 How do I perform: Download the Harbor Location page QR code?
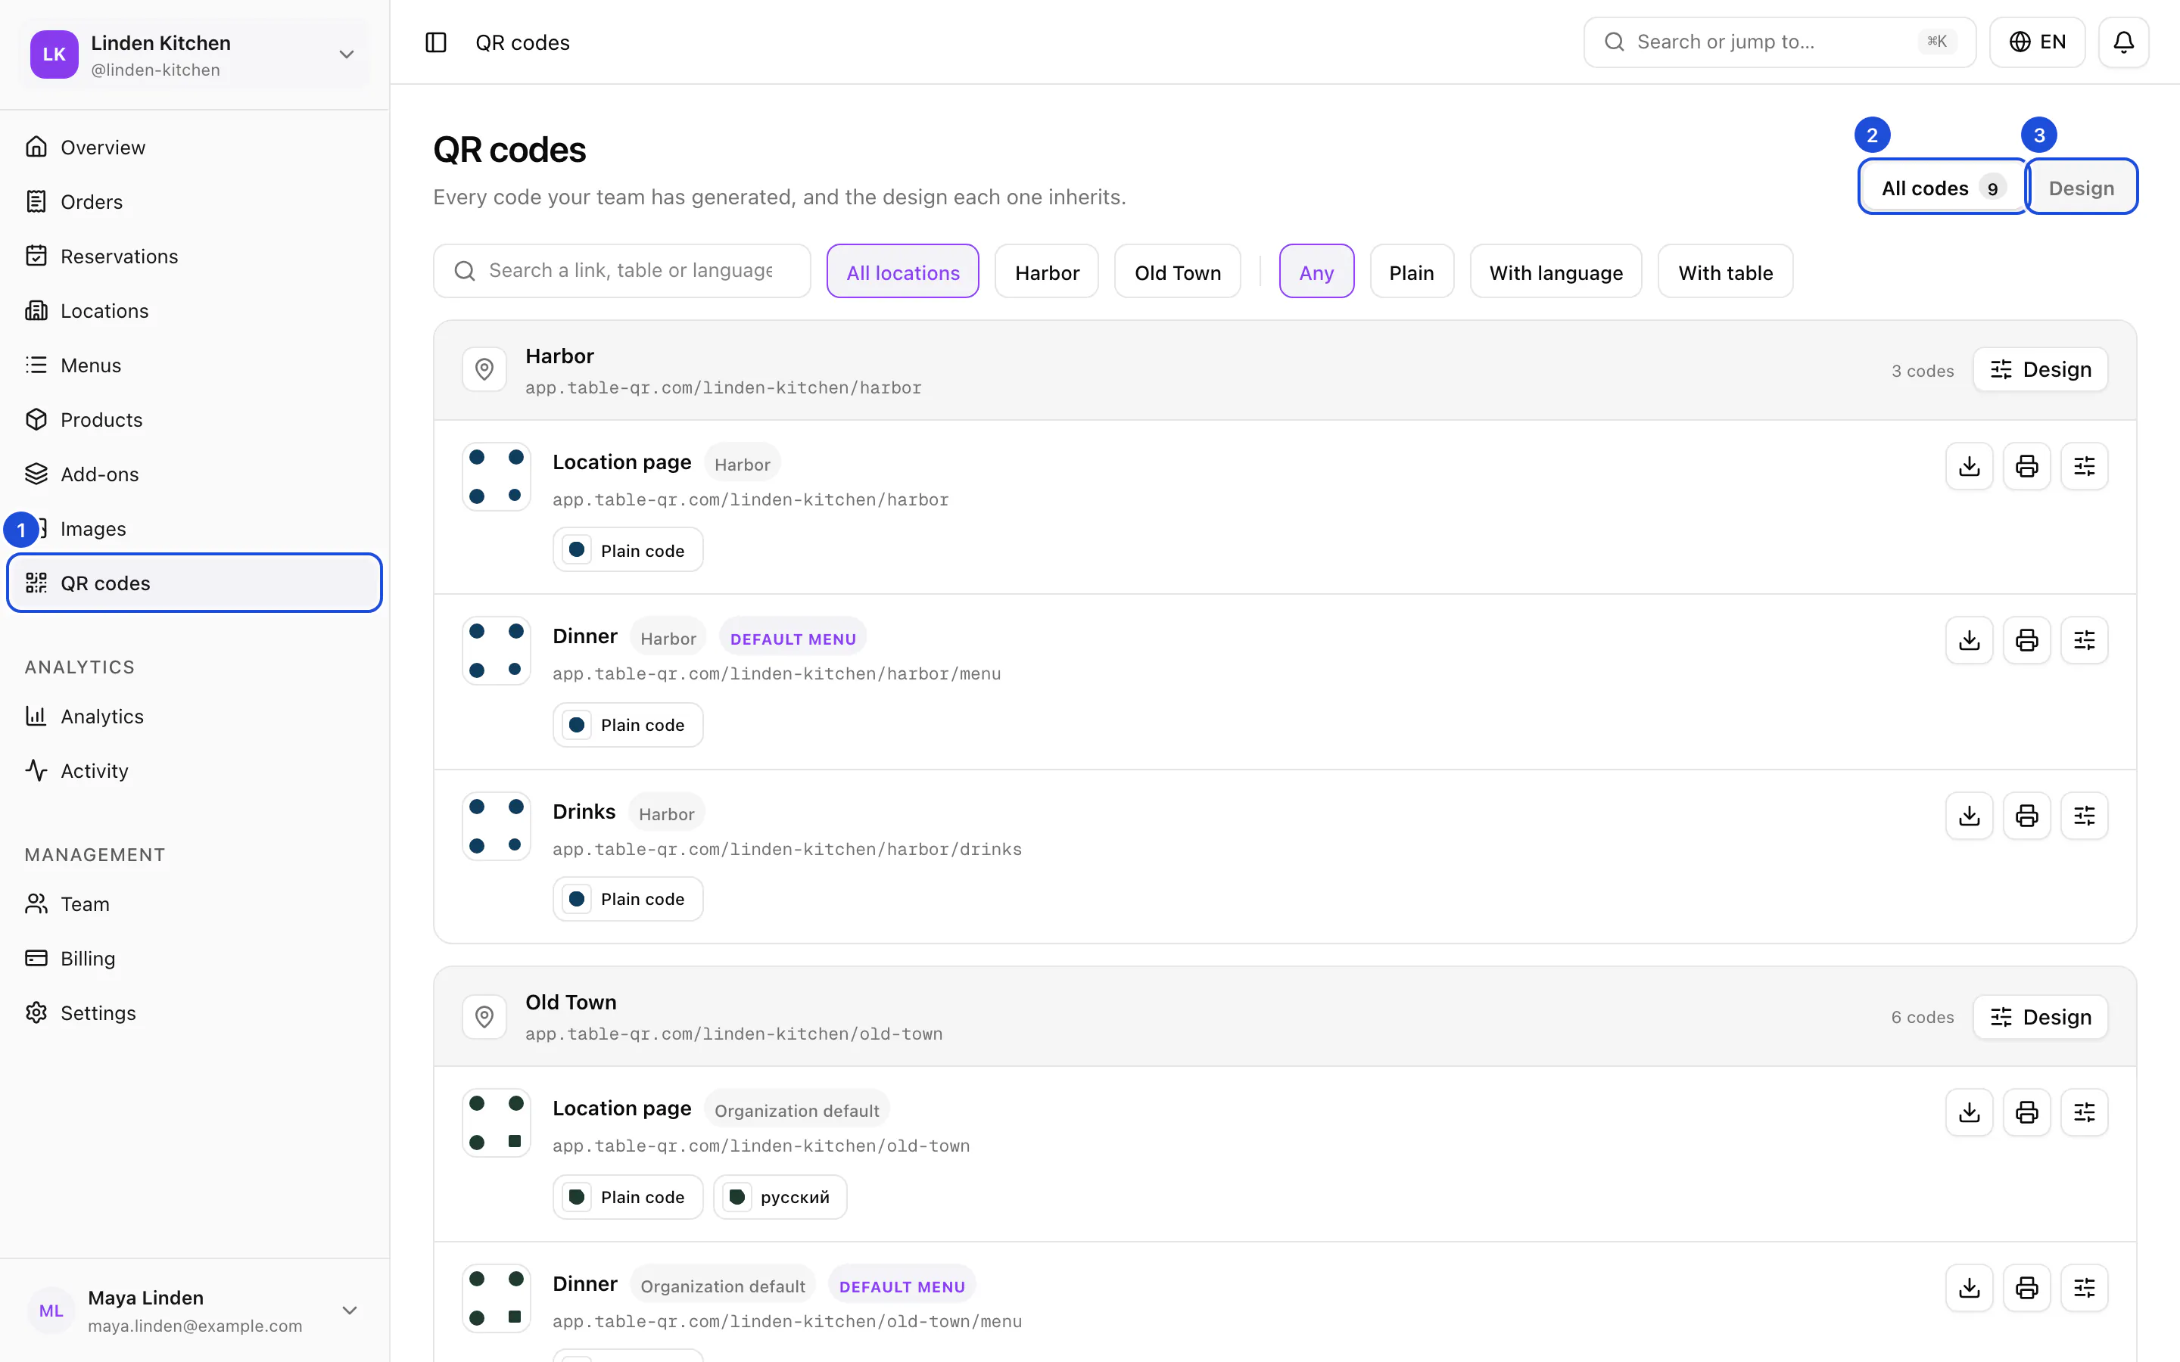tap(1970, 465)
